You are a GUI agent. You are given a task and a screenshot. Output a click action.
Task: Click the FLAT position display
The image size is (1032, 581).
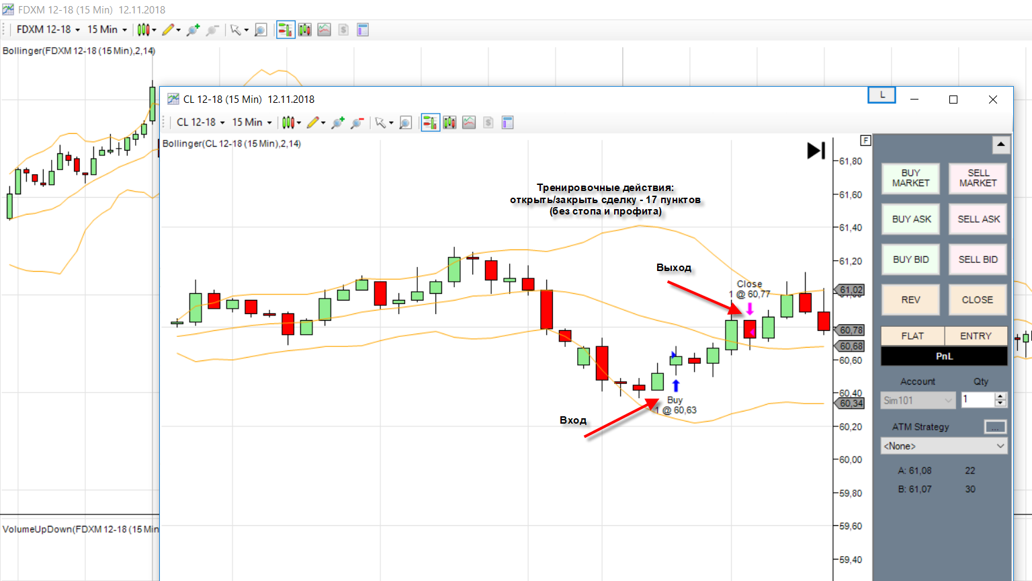[912, 336]
